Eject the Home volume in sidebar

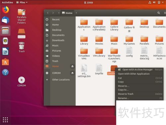point(72,66)
